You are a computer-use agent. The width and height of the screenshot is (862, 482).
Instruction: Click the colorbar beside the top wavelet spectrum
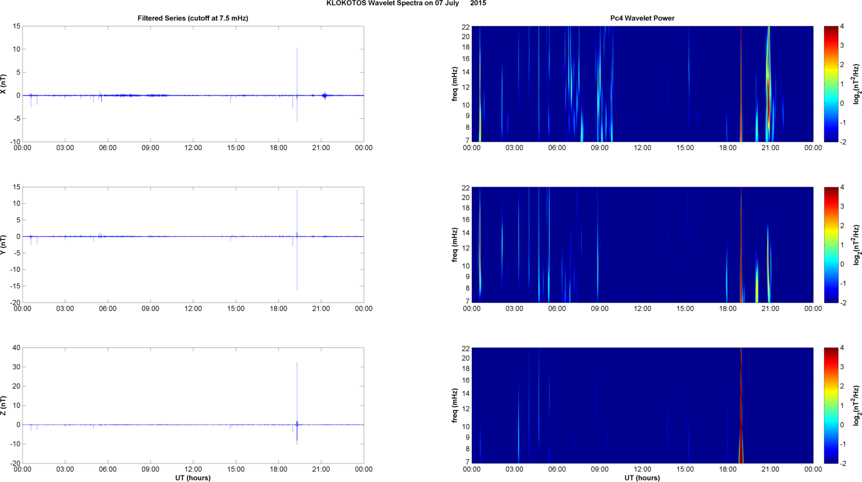pyautogui.click(x=830, y=84)
